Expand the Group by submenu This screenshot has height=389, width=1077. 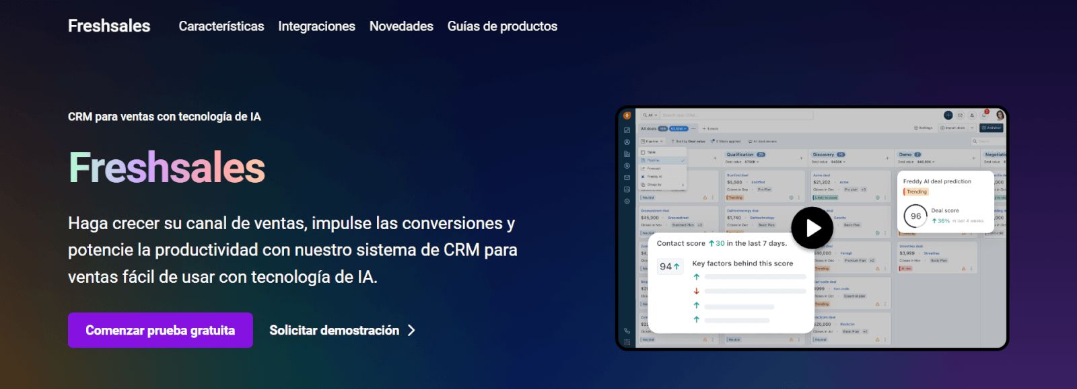click(662, 185)
